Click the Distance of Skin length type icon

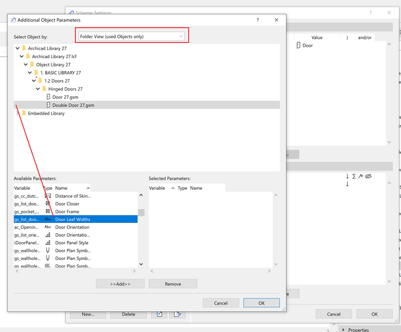click(48, 196)
